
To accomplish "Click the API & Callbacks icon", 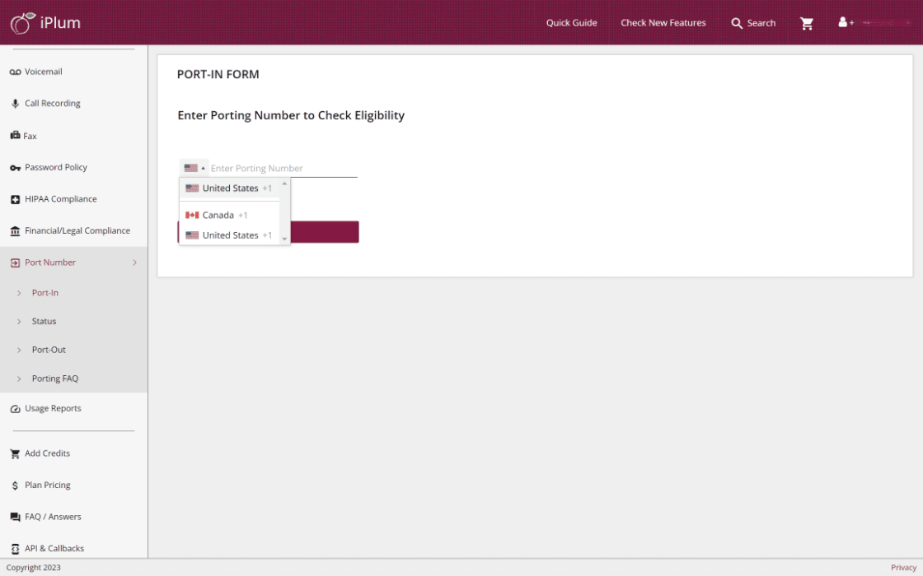I will click(x=15, y=549).
